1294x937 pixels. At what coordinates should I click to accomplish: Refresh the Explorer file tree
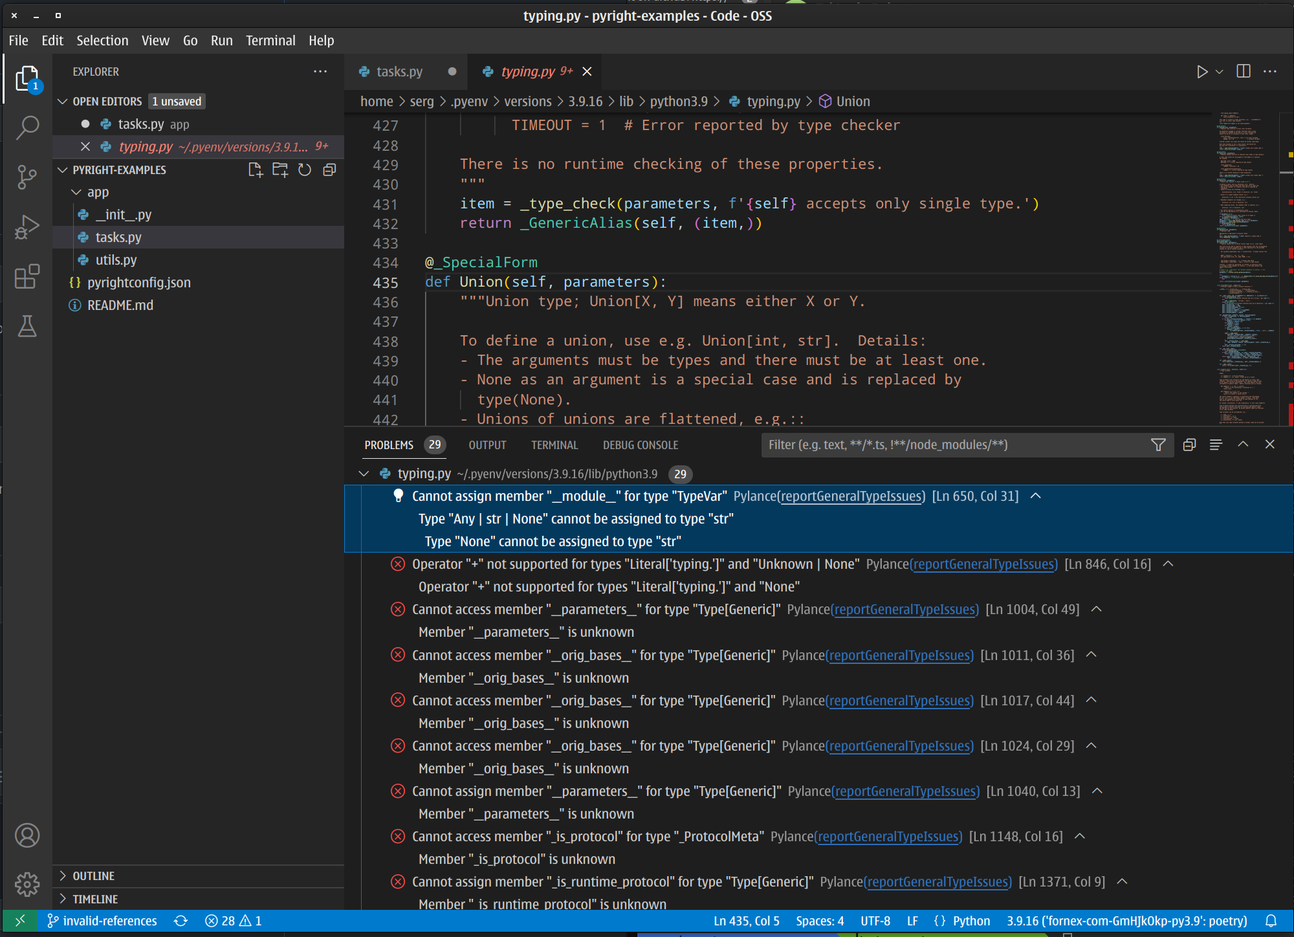coord(304,170)
